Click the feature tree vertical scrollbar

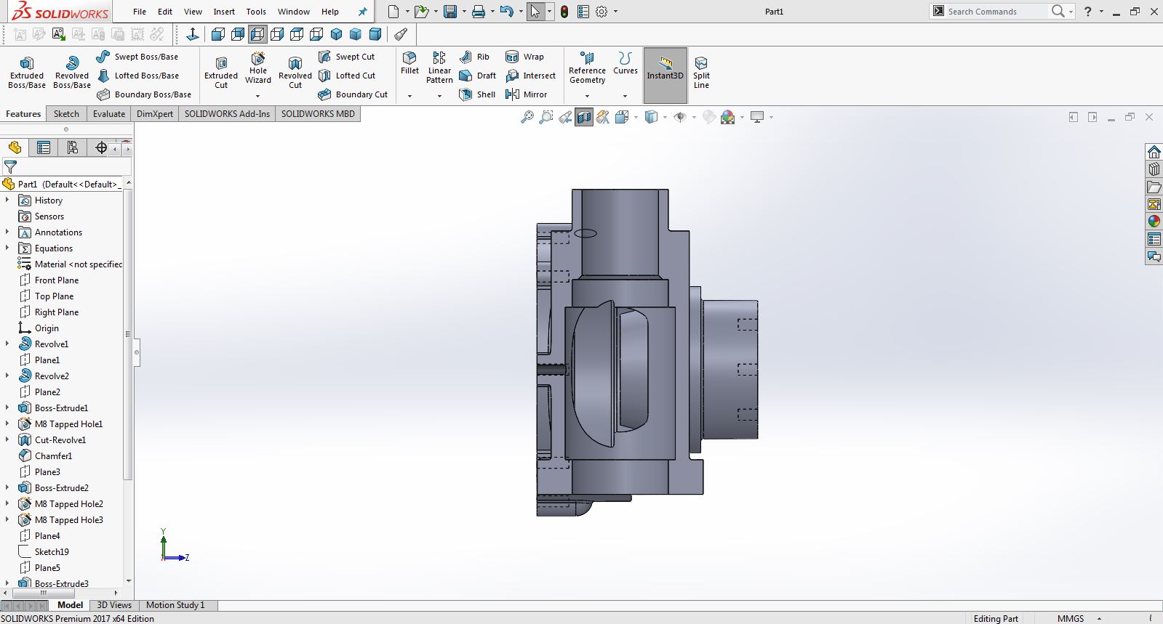(128, 334)
